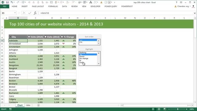Select the % Change radio button
The width and height of the screenshot is (197, 111).
62,37
